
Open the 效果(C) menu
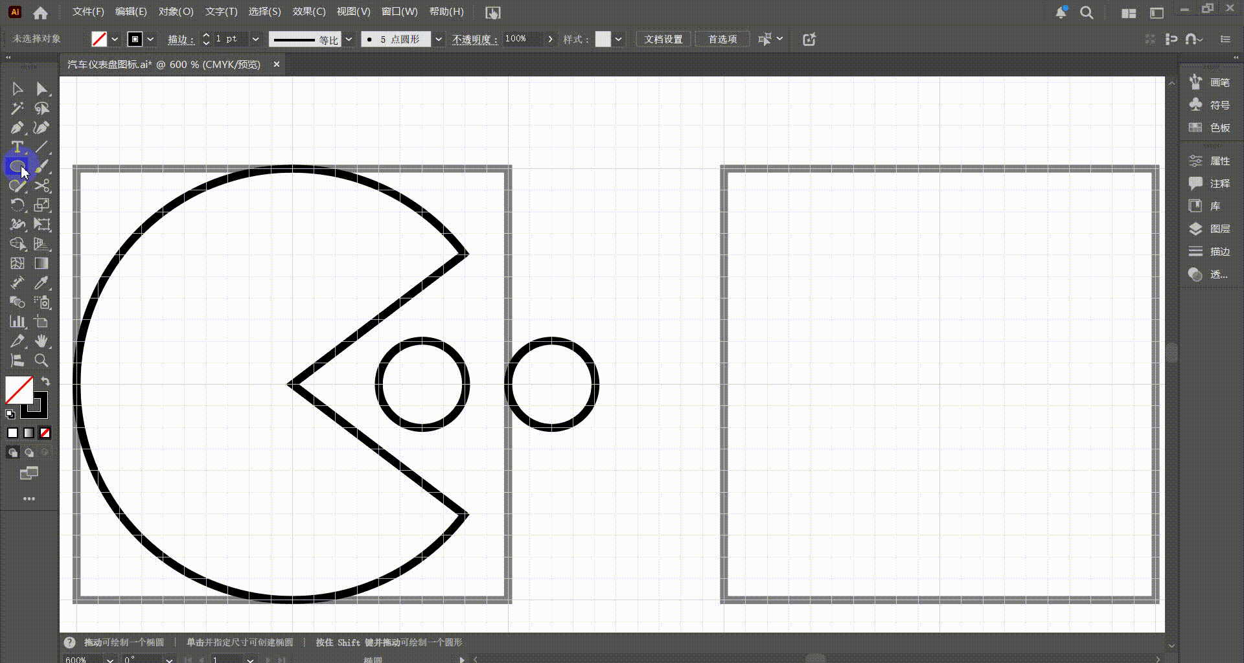pyautogui.click(x=309, y=12)
